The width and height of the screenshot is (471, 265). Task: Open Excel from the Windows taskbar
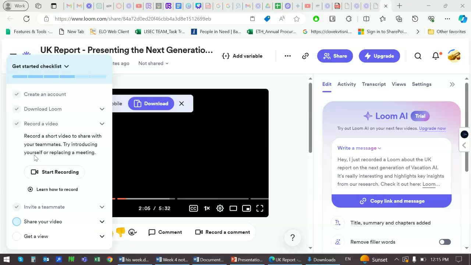(x=97, y=259)
